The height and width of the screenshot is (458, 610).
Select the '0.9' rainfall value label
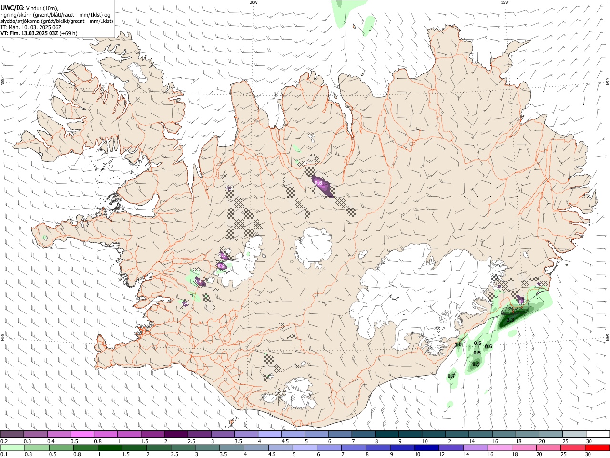pyautogui.click(x=476, y=364)
